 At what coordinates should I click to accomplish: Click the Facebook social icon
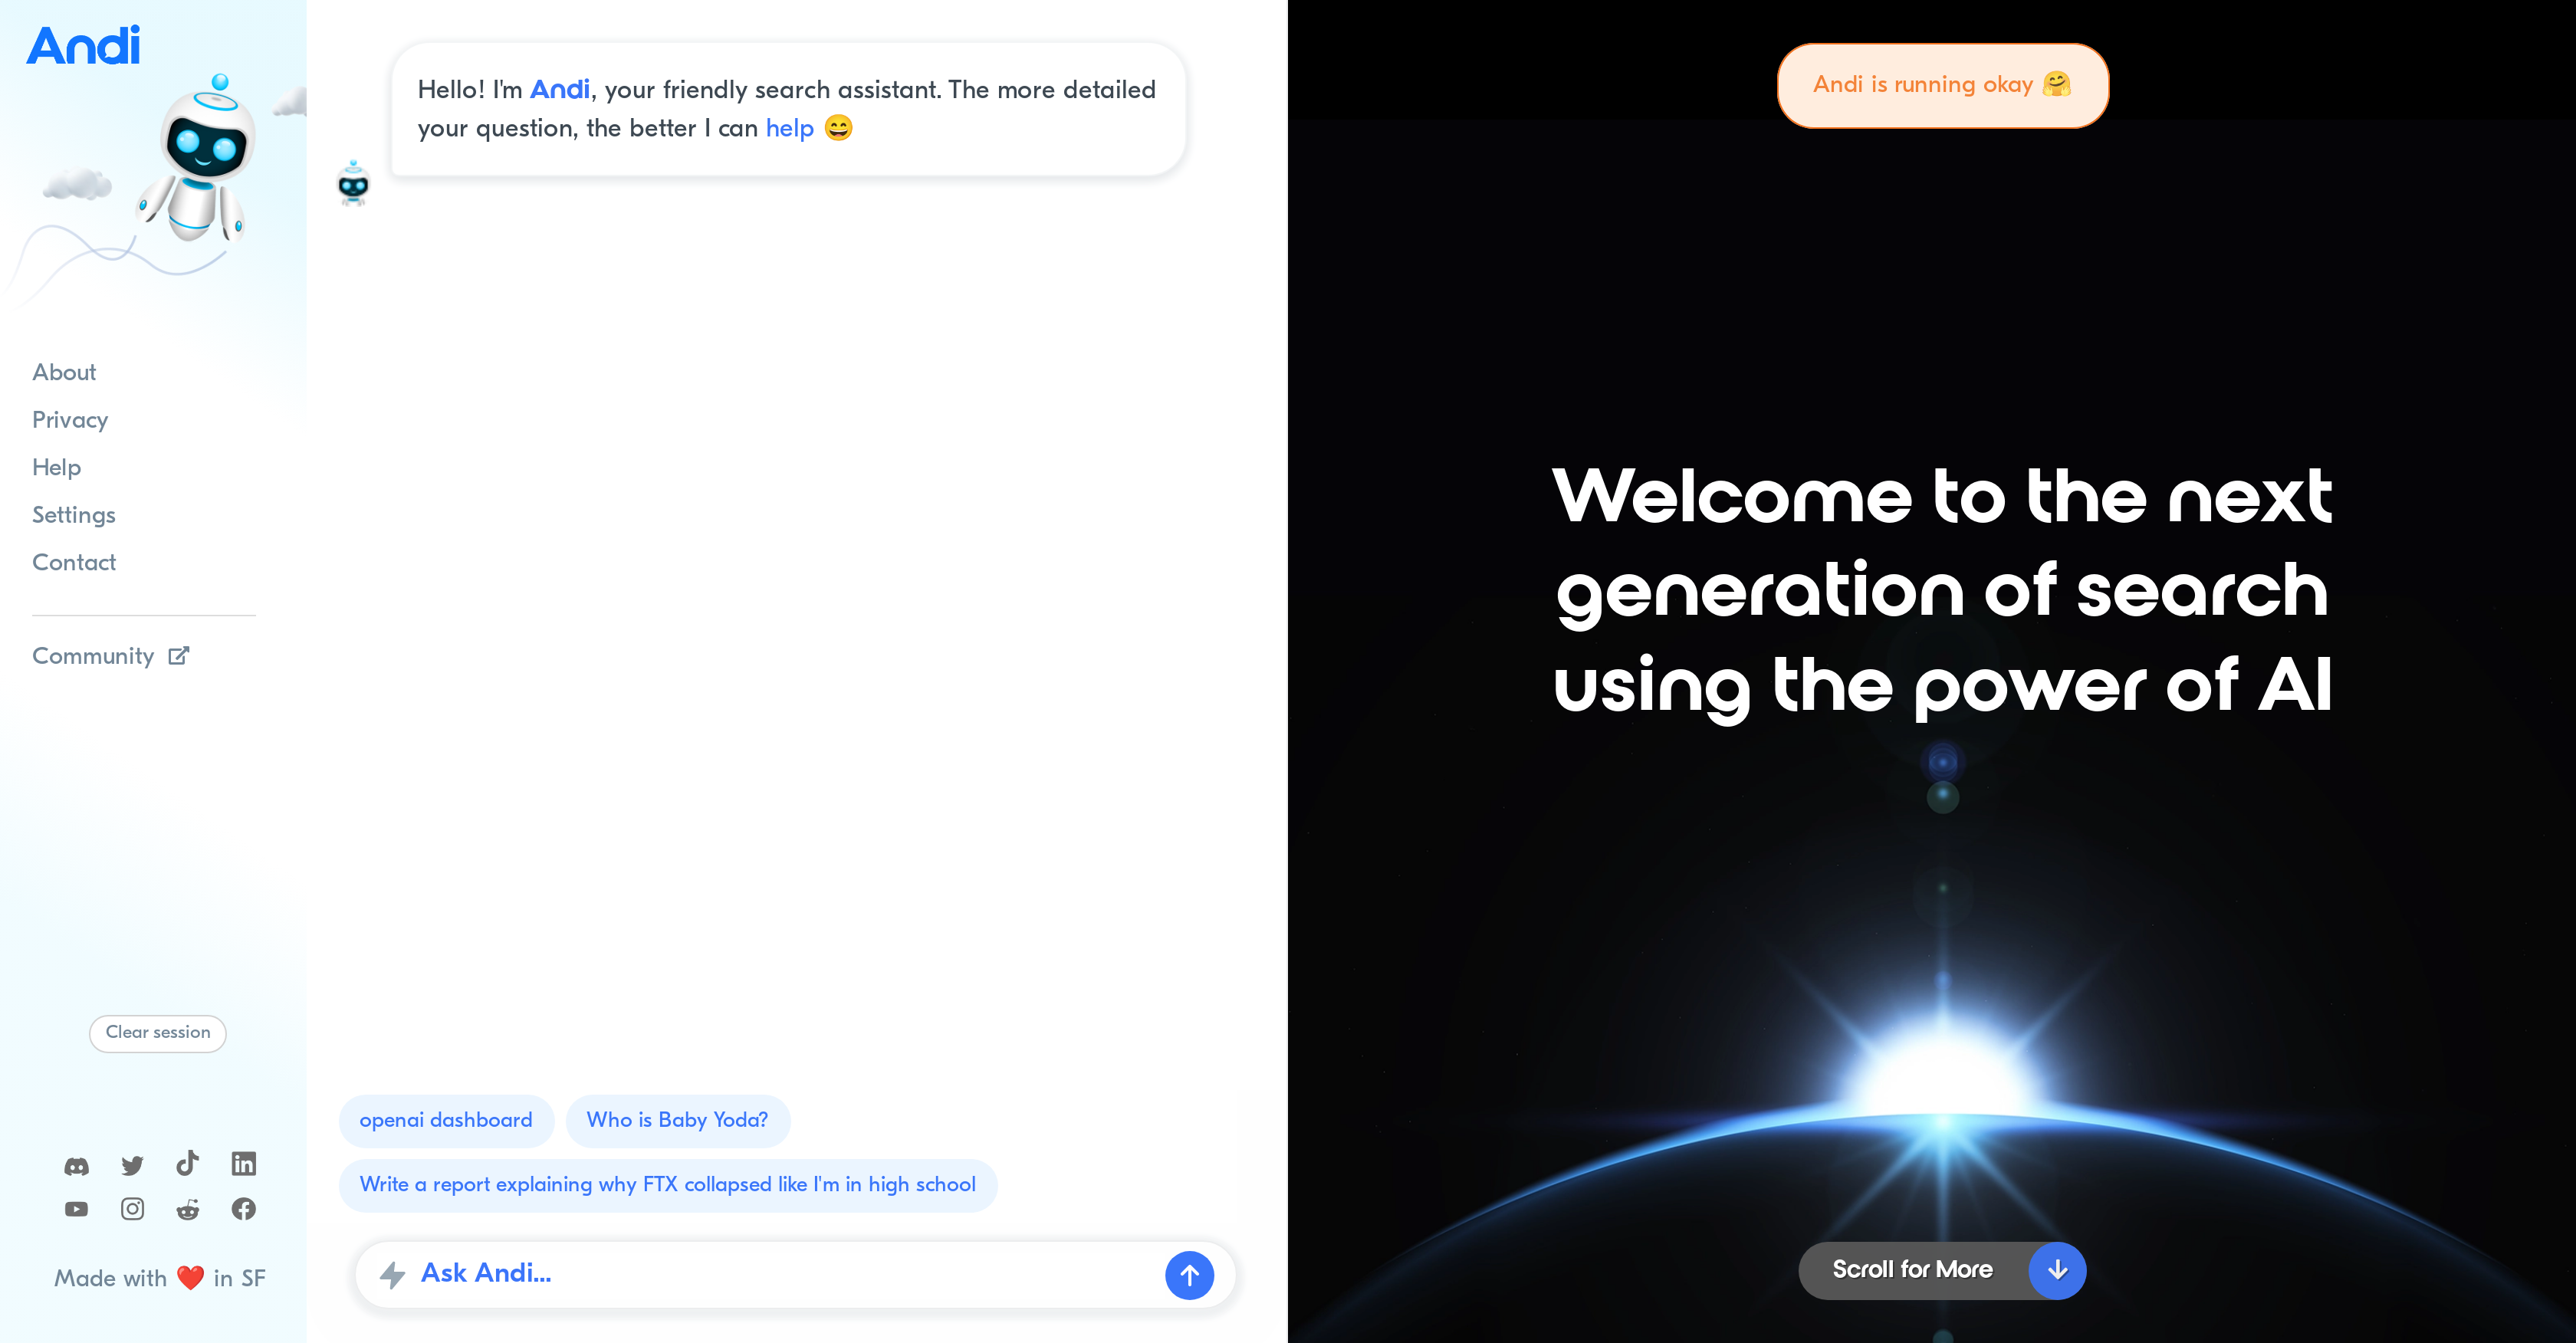[244, 1210]
